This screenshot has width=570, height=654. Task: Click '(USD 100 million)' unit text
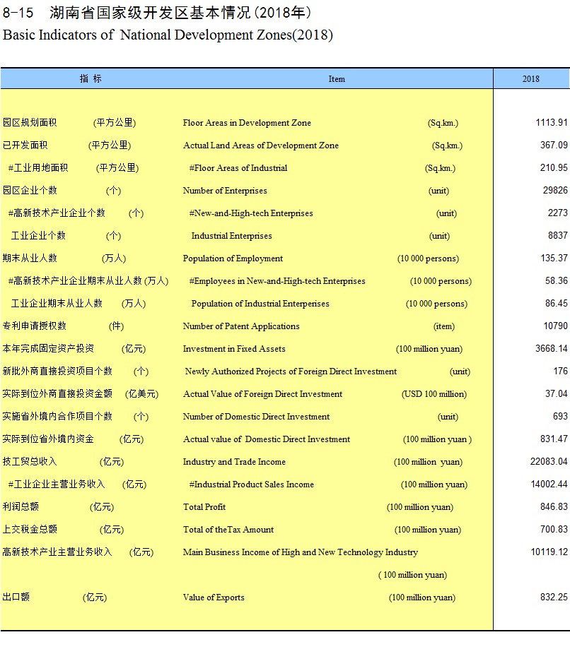(434, 394)
